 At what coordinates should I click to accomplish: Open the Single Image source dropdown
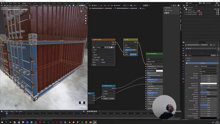click(104, 58)
